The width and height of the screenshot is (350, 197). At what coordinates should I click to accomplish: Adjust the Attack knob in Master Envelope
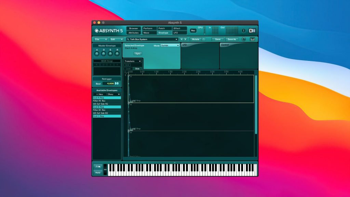[x=97, y=54]
